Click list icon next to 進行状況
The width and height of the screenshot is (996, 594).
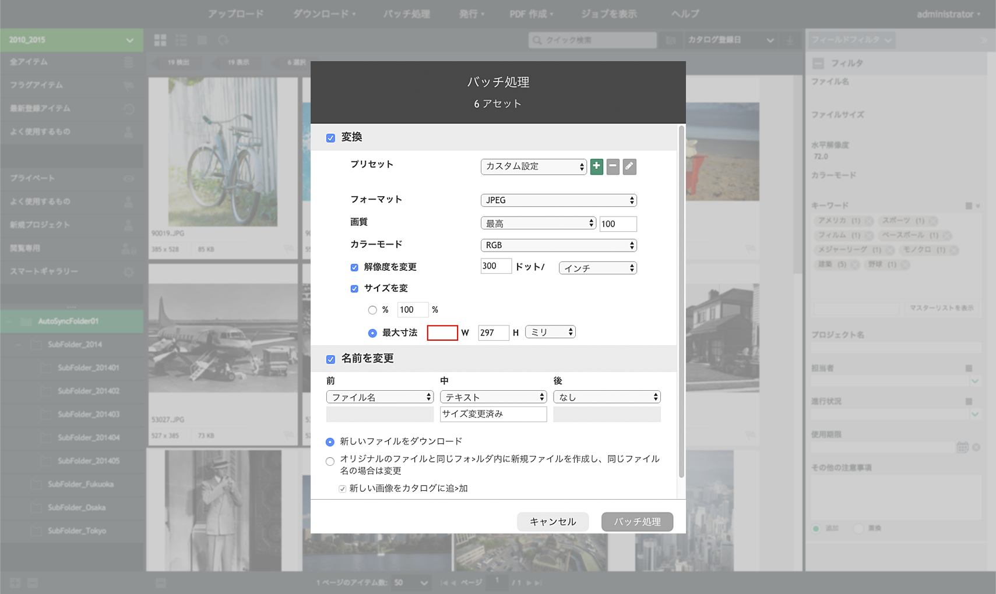[x=969, y=401]
